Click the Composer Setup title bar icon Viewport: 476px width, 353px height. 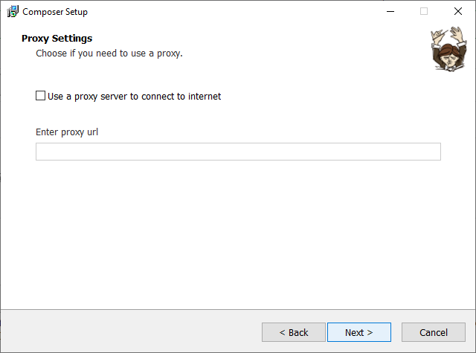click(x=13, y=12)
